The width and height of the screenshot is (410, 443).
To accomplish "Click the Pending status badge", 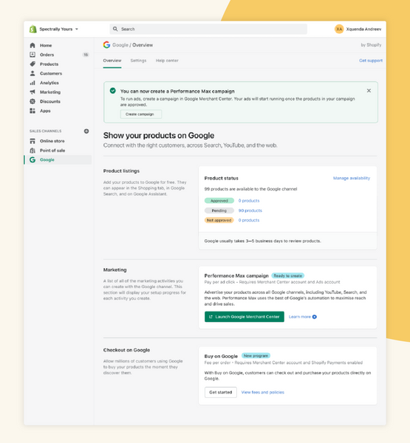I will 219,210.
